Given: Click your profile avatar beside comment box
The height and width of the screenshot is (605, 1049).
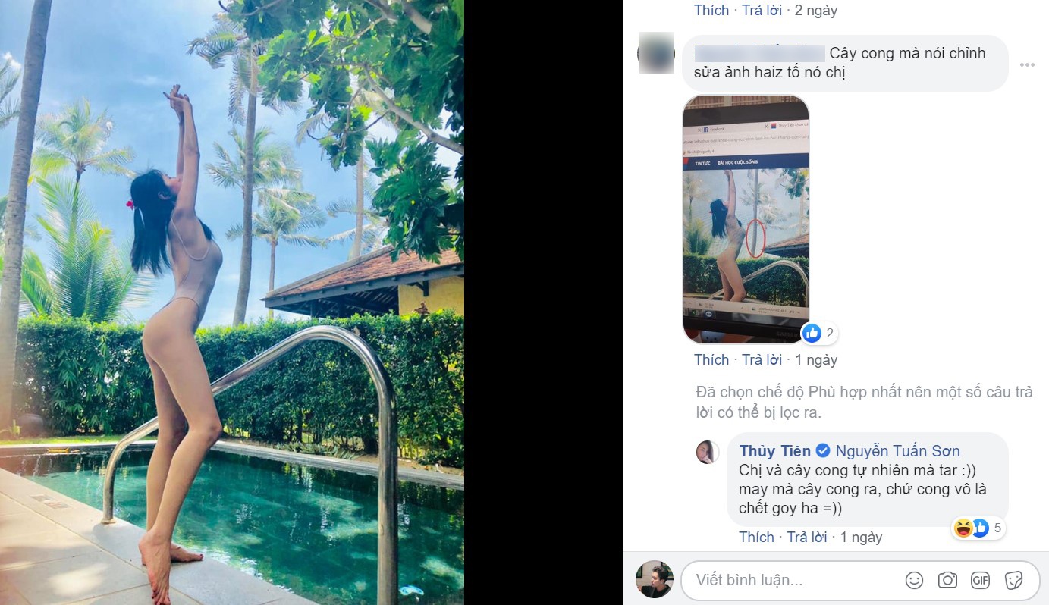Looking at the screenshot, I should pyautogui.click(x=654, y=580).
